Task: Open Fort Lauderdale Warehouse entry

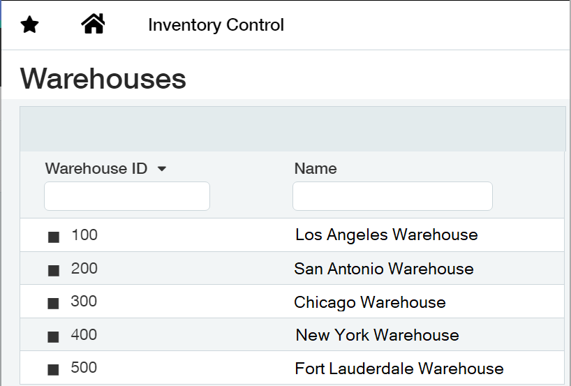Action: pos(399,369)
